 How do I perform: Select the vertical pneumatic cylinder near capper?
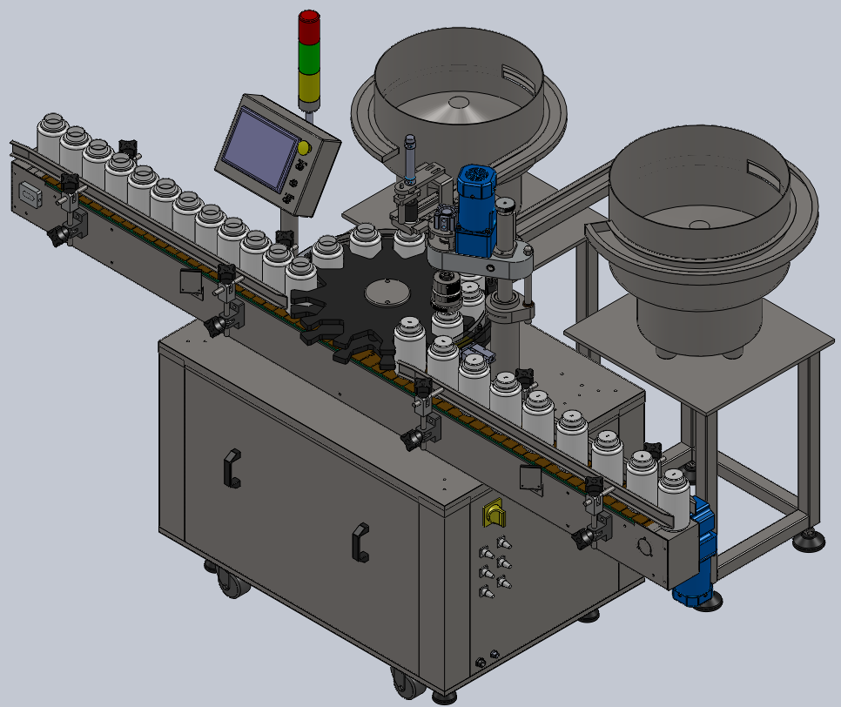411,158
